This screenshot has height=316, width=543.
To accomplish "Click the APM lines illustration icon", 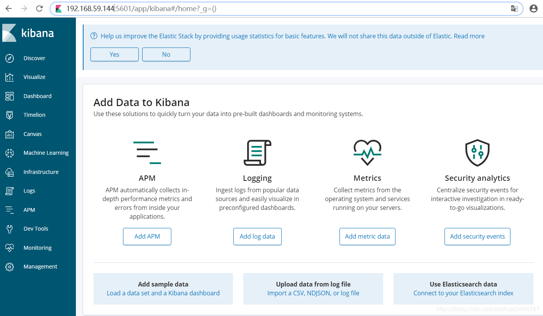I will 147,152.
